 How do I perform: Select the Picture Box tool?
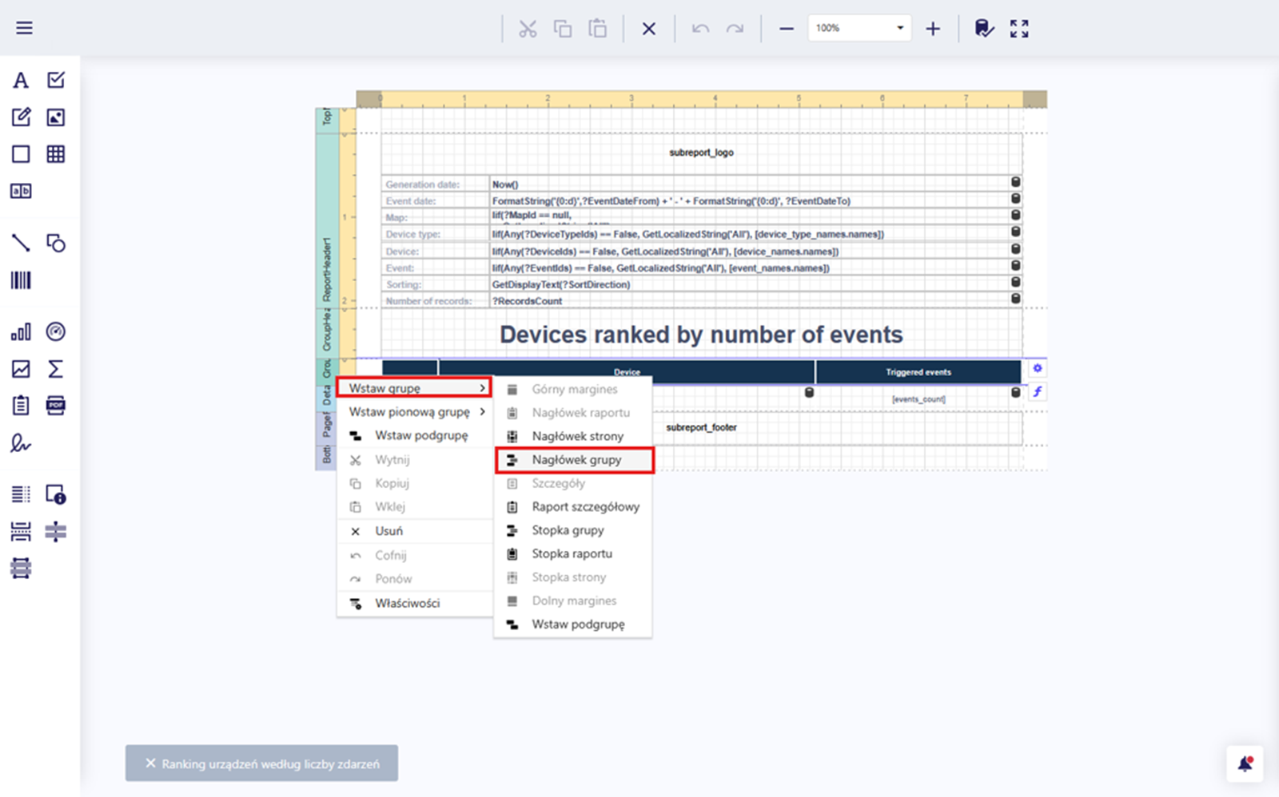[56, 117]
